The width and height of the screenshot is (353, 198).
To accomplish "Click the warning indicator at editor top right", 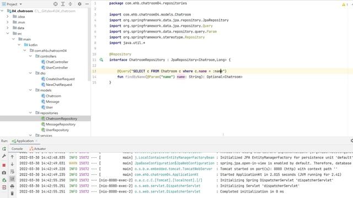I will click(x=344, y=4).
